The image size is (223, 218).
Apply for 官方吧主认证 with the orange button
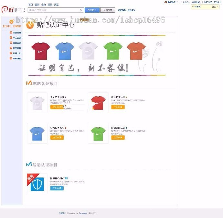[x=118, y=107]
